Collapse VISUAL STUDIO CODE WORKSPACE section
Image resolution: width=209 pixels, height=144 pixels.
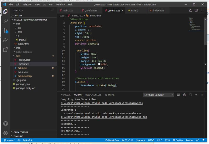coord(33,20)
